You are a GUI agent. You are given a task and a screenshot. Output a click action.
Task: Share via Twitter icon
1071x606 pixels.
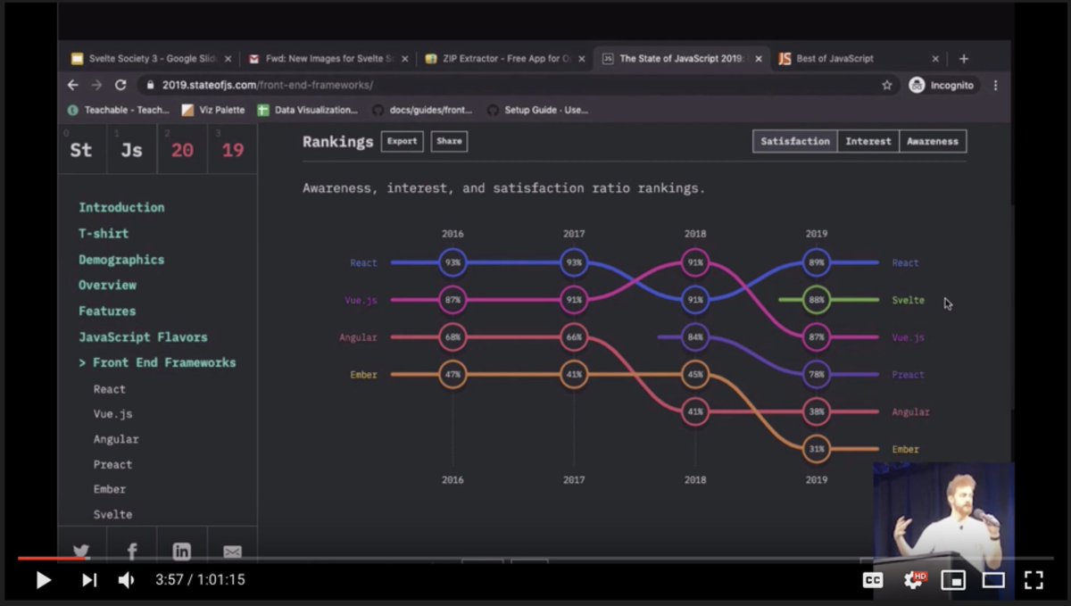pos(82,551)
